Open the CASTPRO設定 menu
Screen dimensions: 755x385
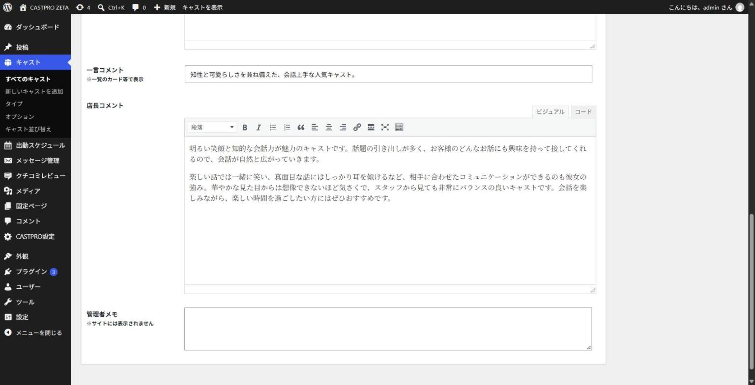click(35, 237)
